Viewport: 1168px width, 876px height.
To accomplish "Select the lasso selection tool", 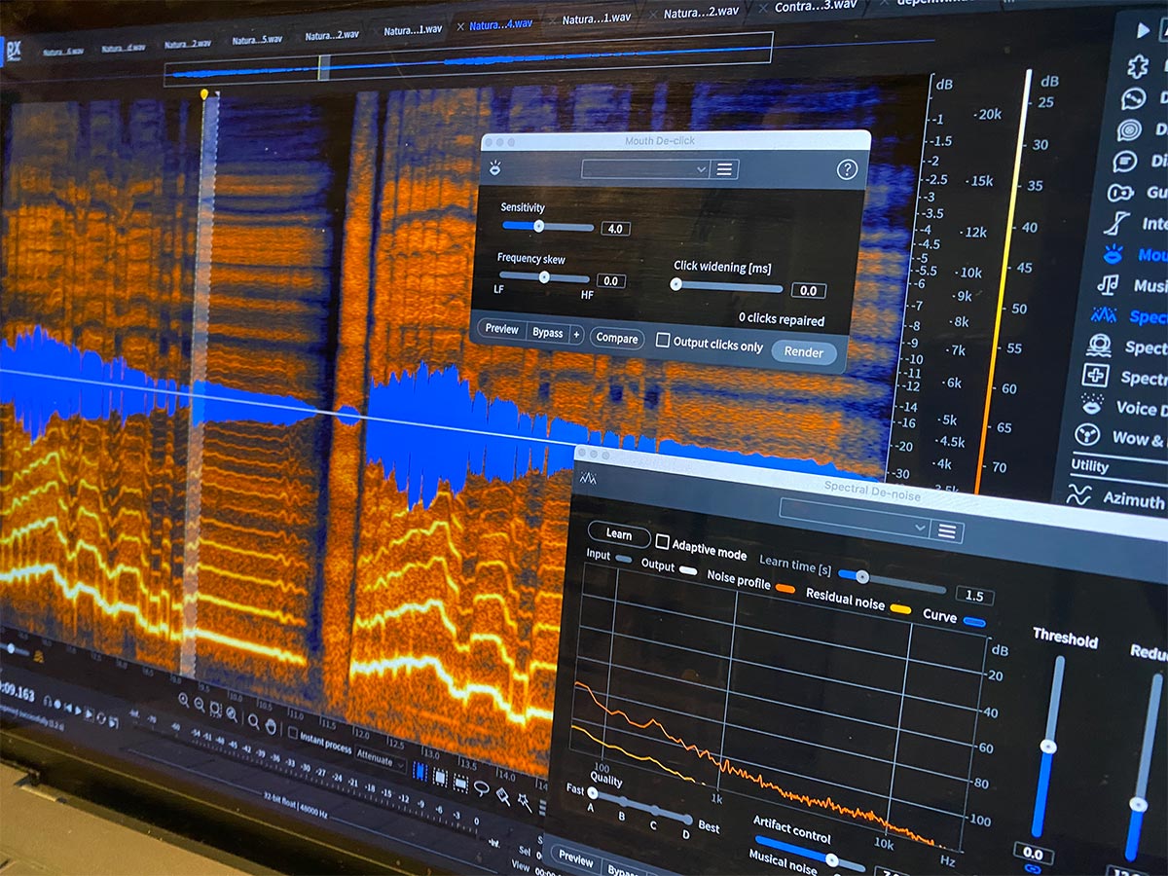I will point(481,787).
